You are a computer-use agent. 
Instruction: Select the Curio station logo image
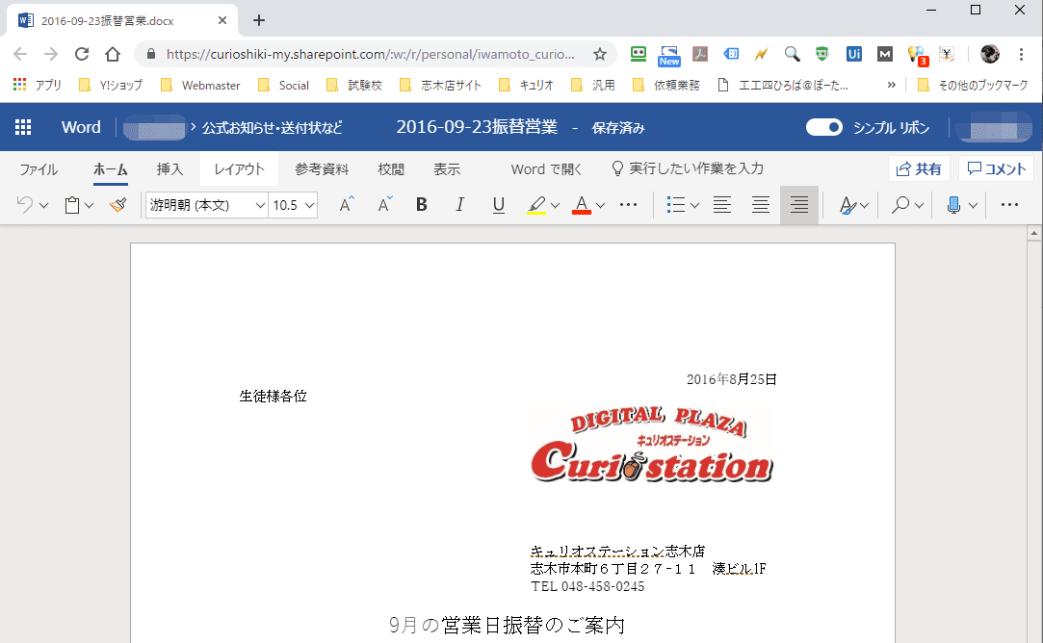tap(652, 444)
